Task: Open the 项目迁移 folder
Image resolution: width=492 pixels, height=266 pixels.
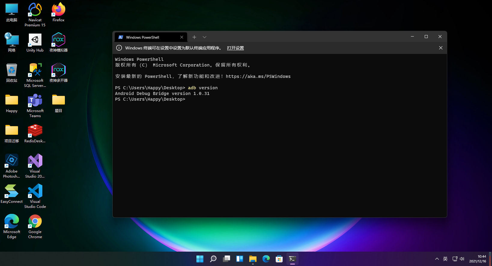Action: [12, 133]
